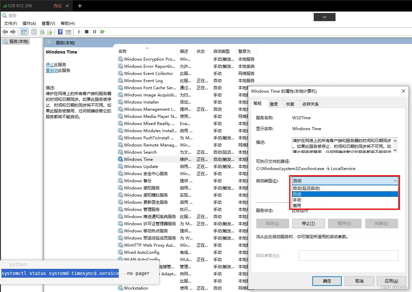
Task: Click the gear icon beside Windows Event Collector
Action: (120, 73)
